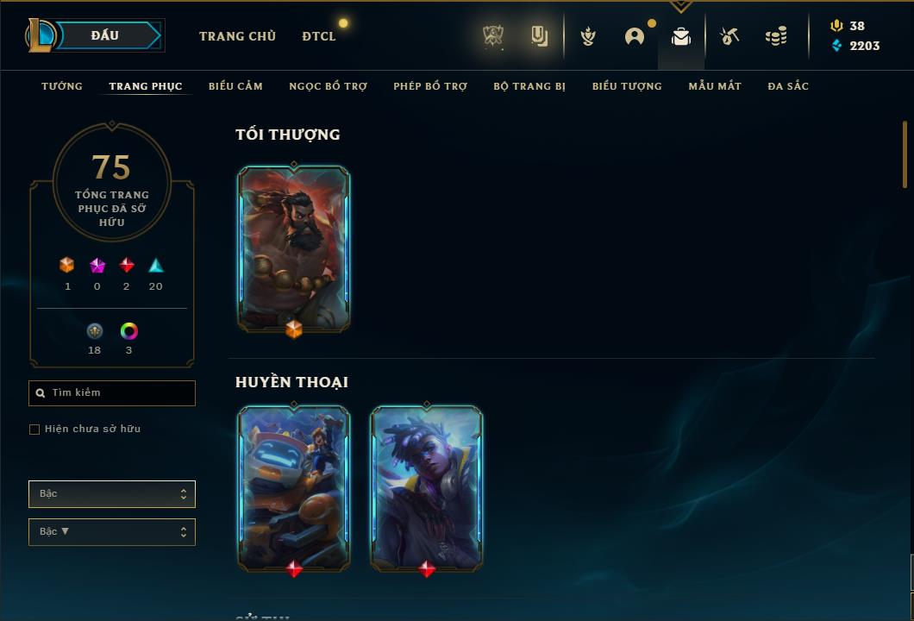914x621 pixels.
Task: Enable the Hiện chưa sở hữu checkbox
Action: coord(34,430)
